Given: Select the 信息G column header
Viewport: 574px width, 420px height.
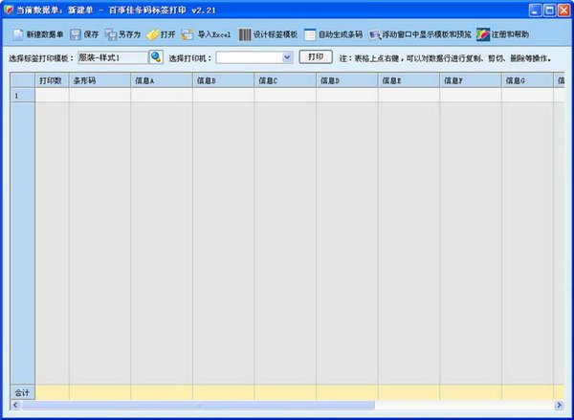Looking at the screenshot, I should pos(527,80).
